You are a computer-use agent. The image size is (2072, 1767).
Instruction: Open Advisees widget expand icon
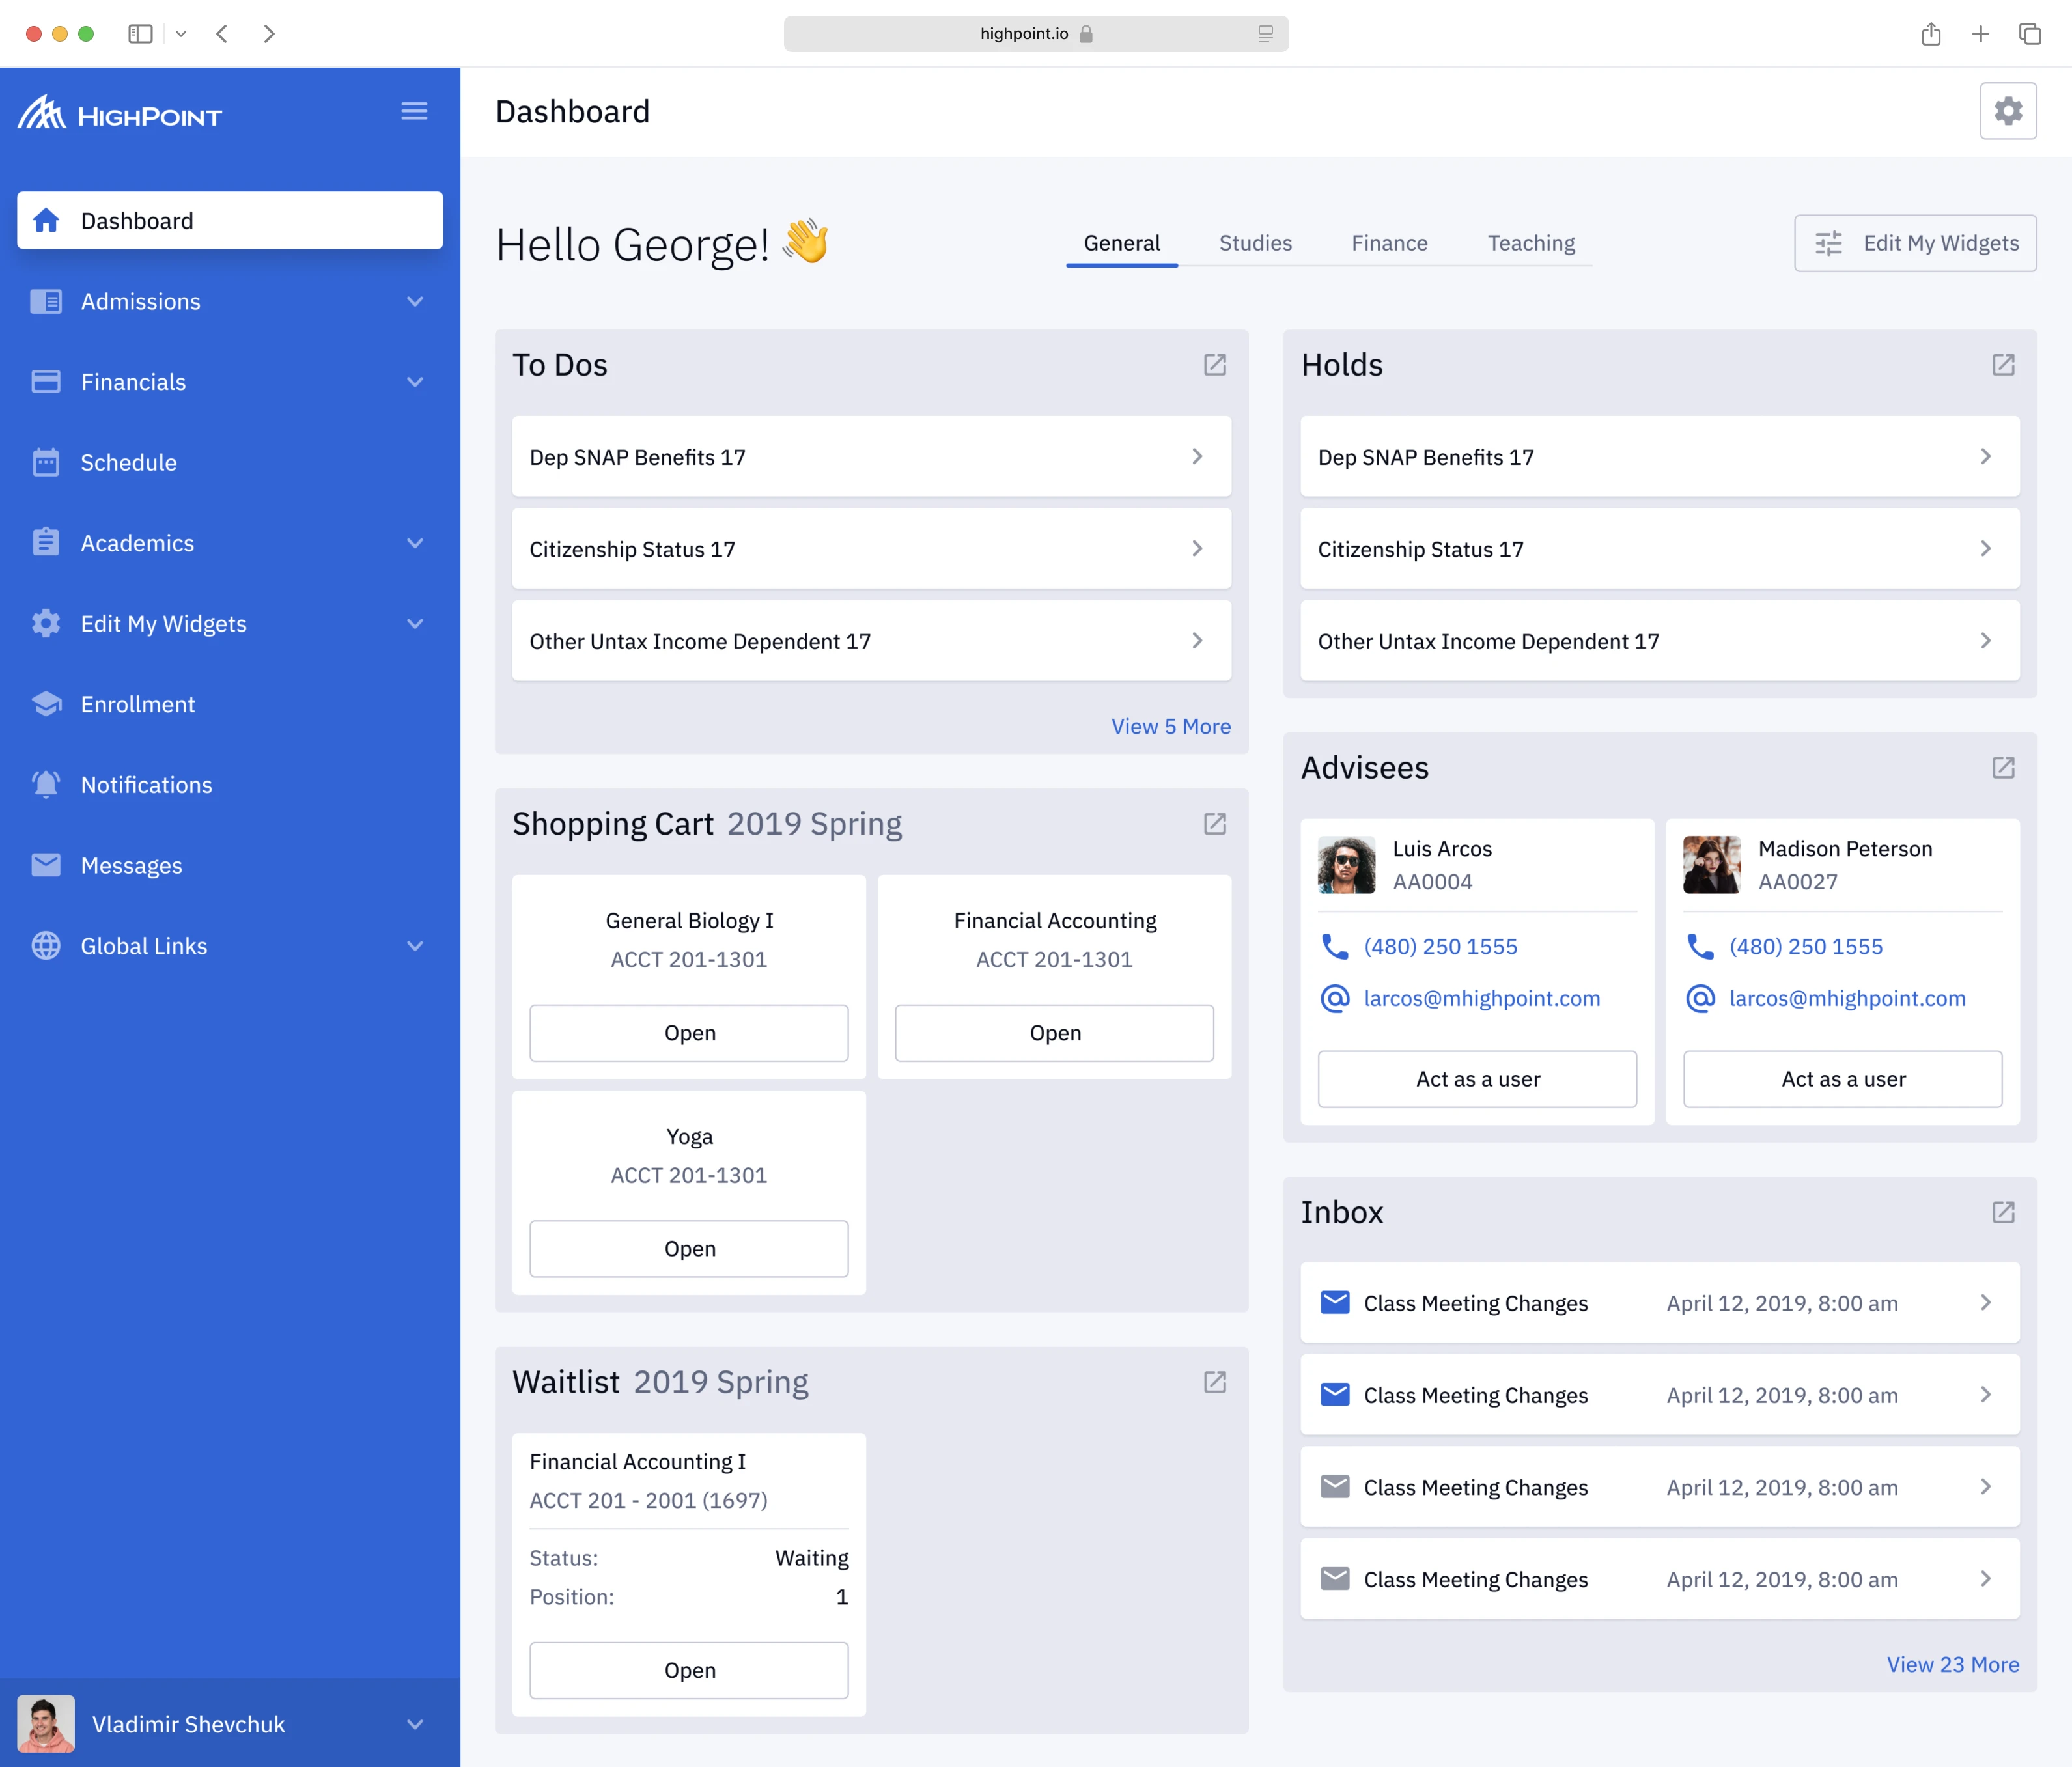click(x=2002, y=768)
